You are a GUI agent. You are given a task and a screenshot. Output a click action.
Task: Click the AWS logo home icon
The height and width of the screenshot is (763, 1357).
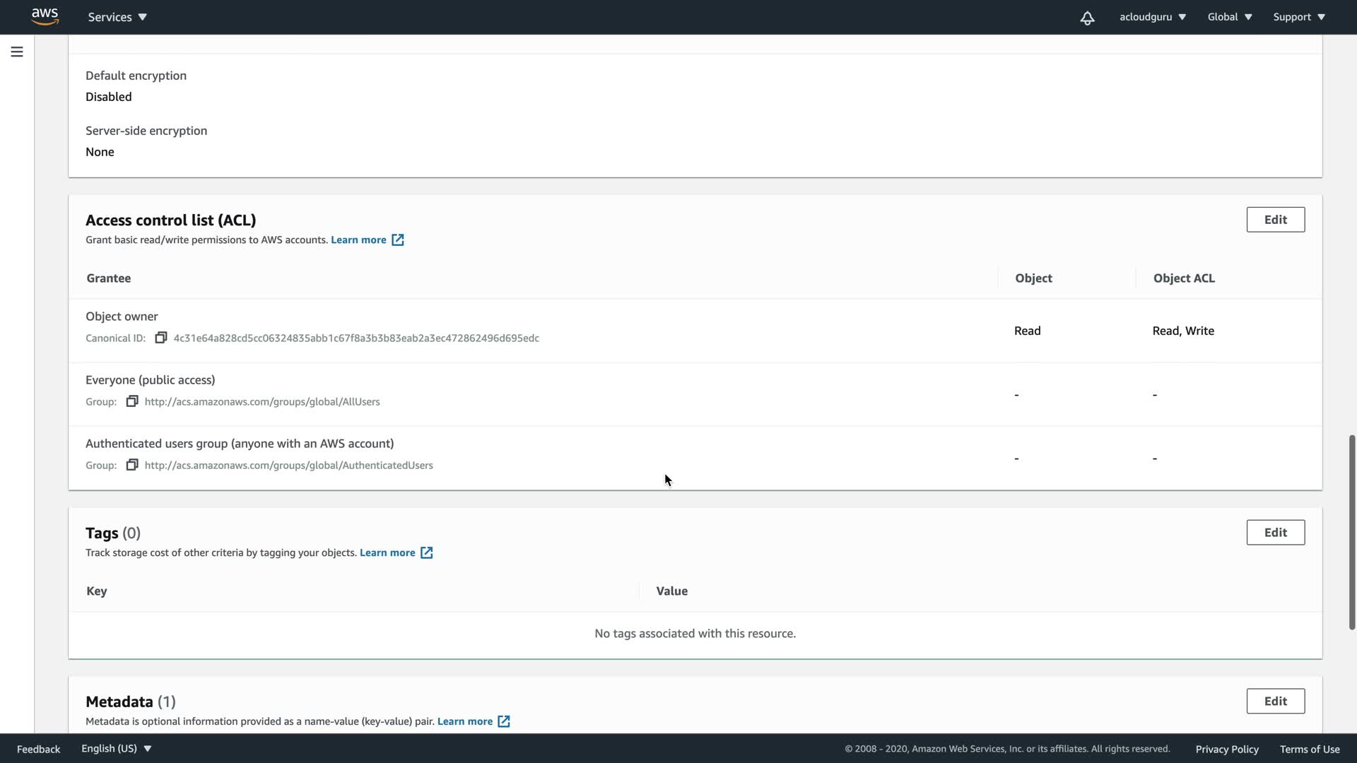tap(45, 16)
